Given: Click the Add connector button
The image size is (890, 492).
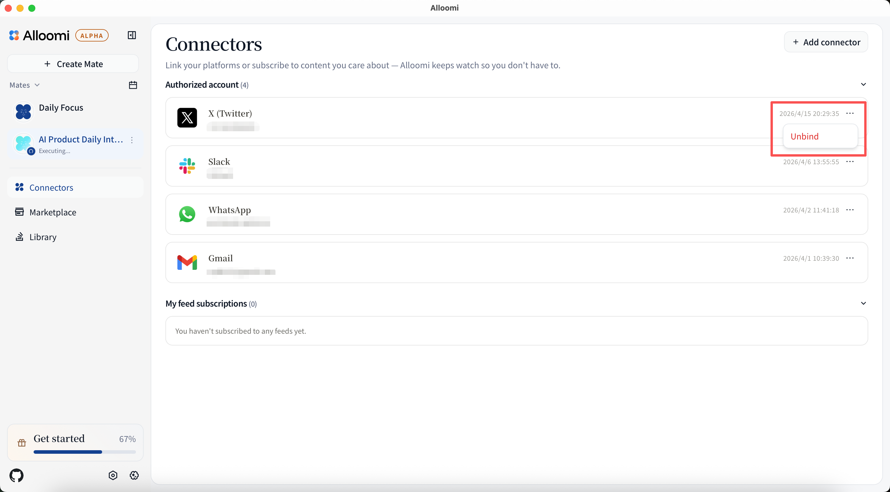Looking at the screenshot, I should [826, 42].
